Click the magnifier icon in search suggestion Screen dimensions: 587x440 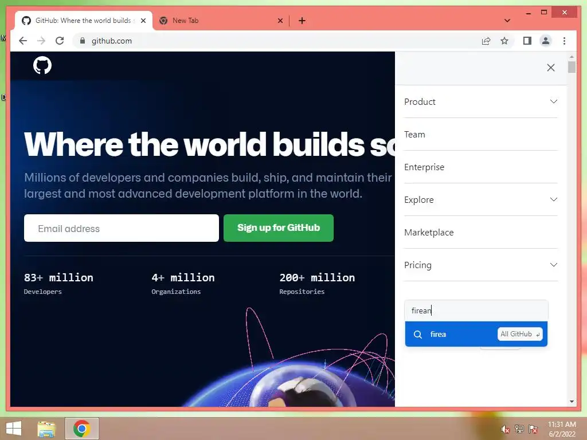point(418,334)
